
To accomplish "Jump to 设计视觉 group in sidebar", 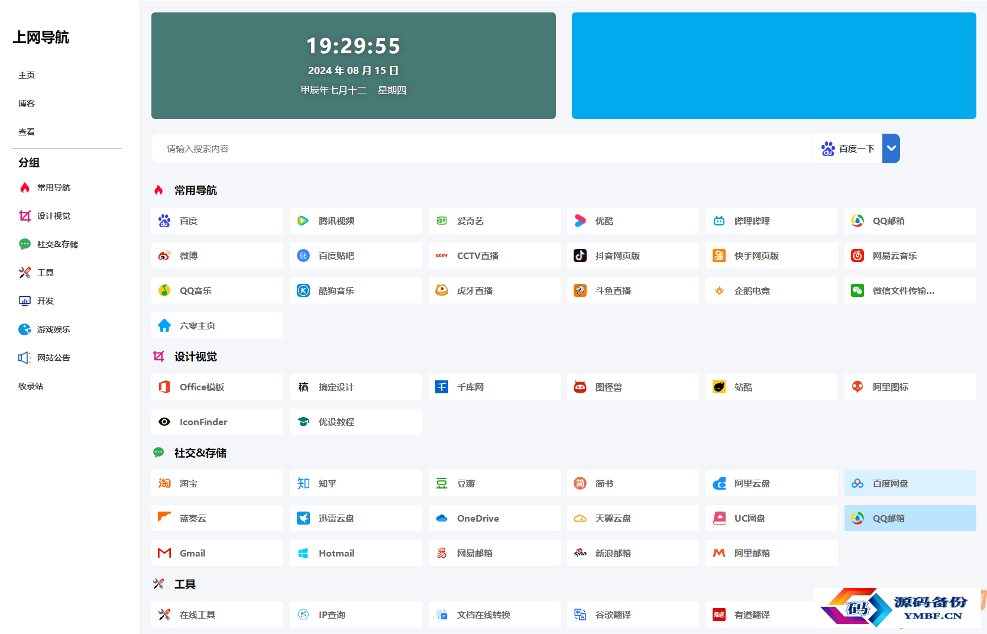I will 44,216.
